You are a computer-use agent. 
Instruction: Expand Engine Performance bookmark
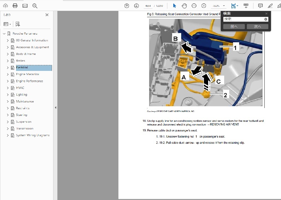pyautogui.click(x=8, y=81)
